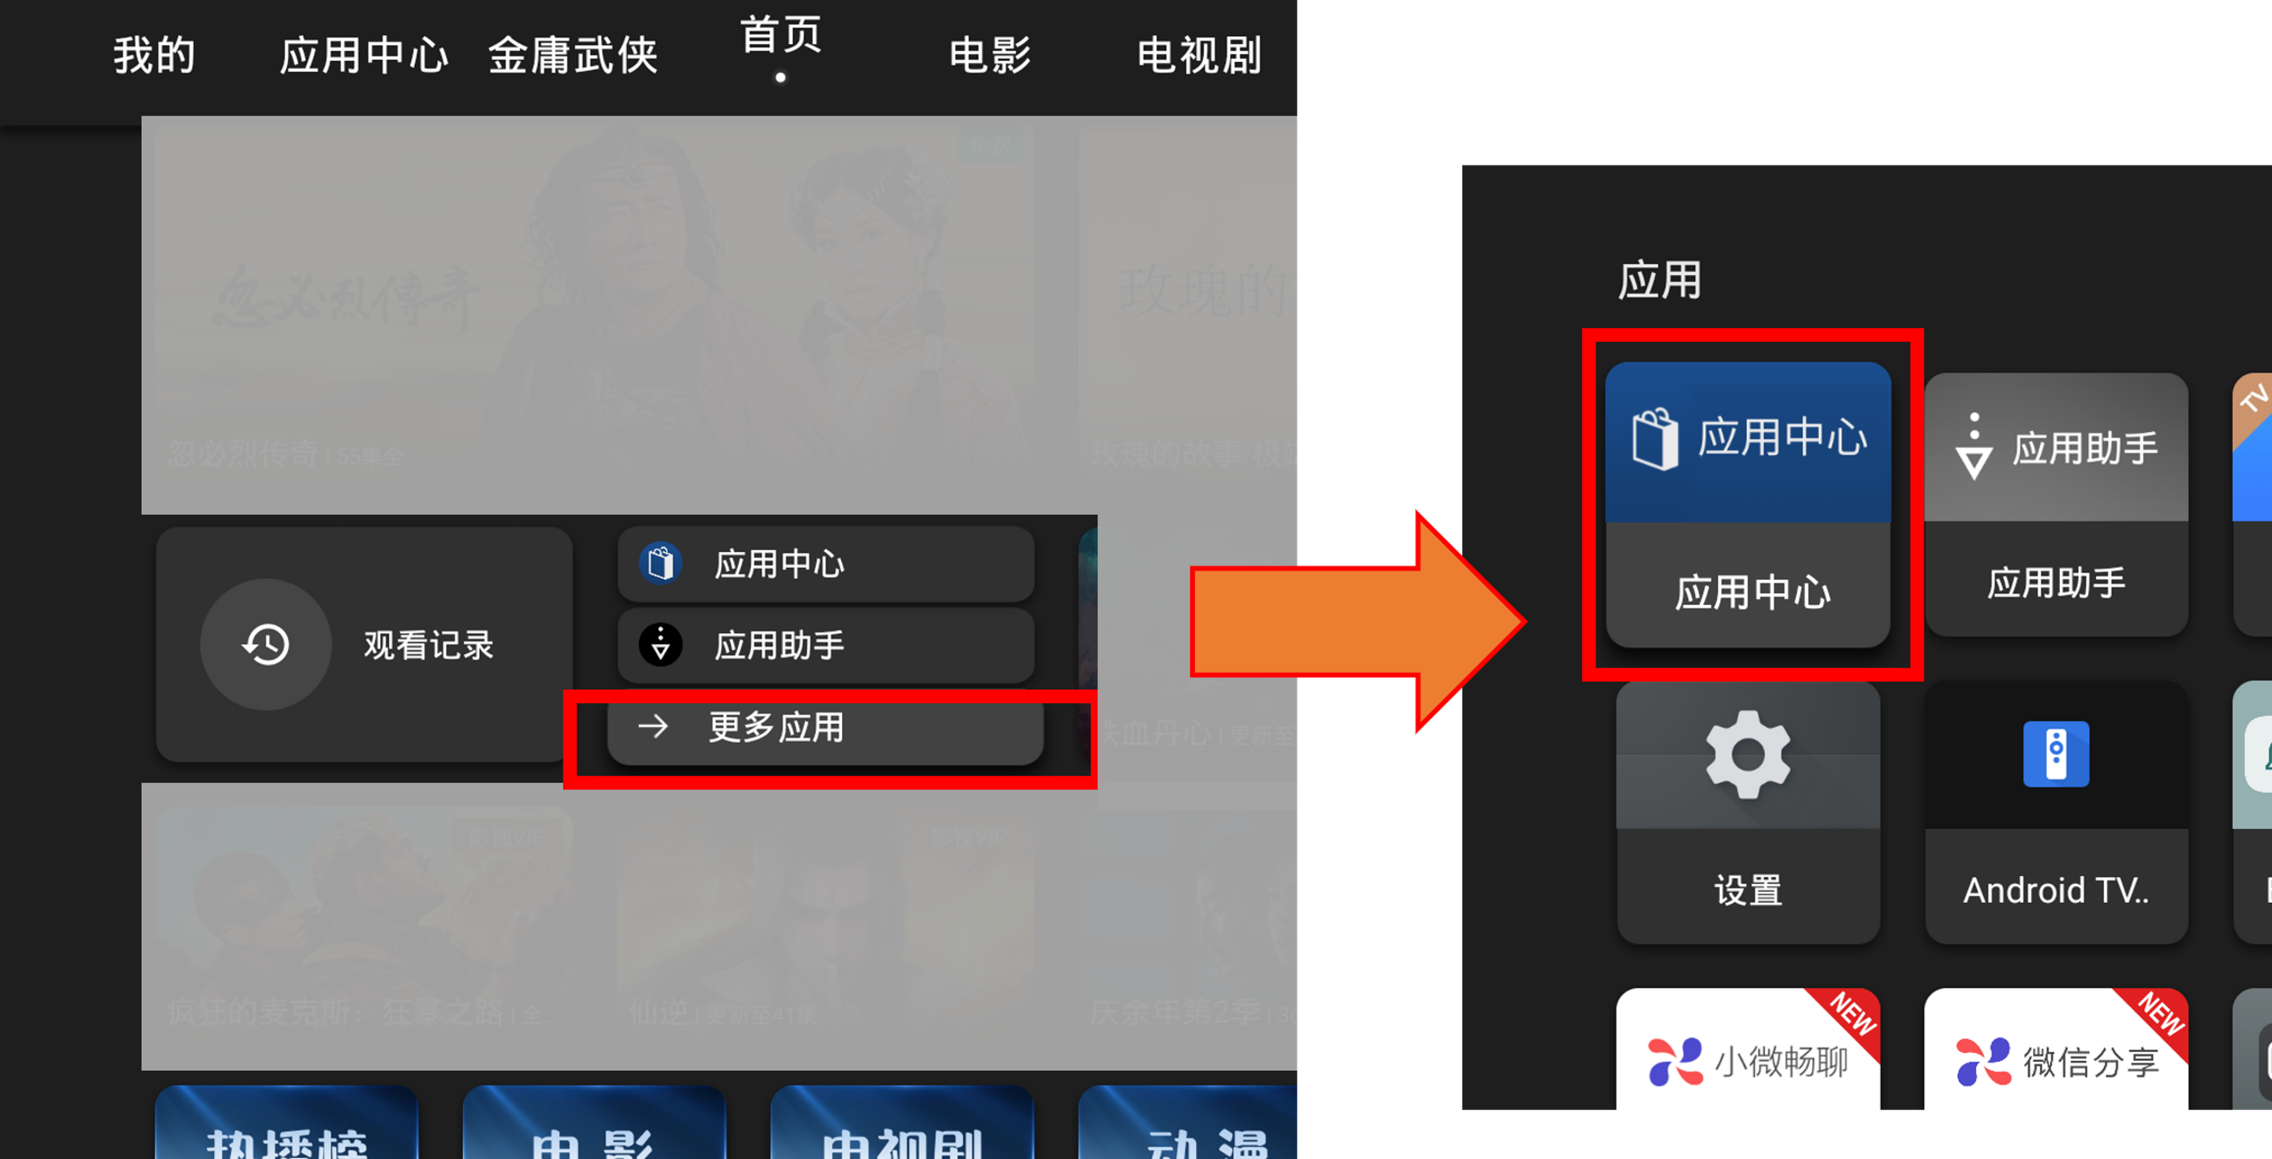
Task: Click the 应用中心 shopping bag icon in list
Action: pos(661,563)
